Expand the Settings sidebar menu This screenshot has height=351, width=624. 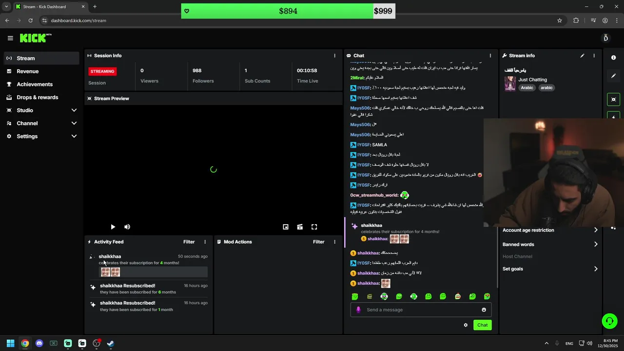coord(42,136)
